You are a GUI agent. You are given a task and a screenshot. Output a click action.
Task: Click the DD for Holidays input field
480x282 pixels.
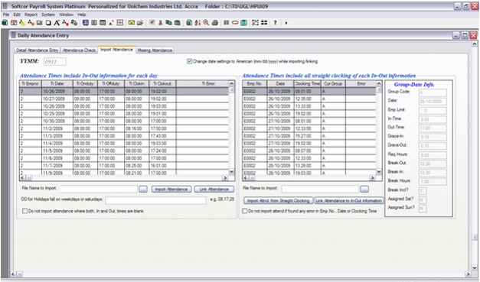pyautogui.click(x=156, y=200)
